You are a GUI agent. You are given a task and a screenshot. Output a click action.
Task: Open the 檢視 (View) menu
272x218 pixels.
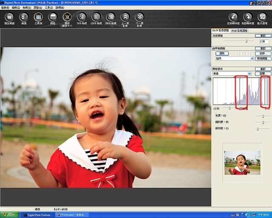27,8
